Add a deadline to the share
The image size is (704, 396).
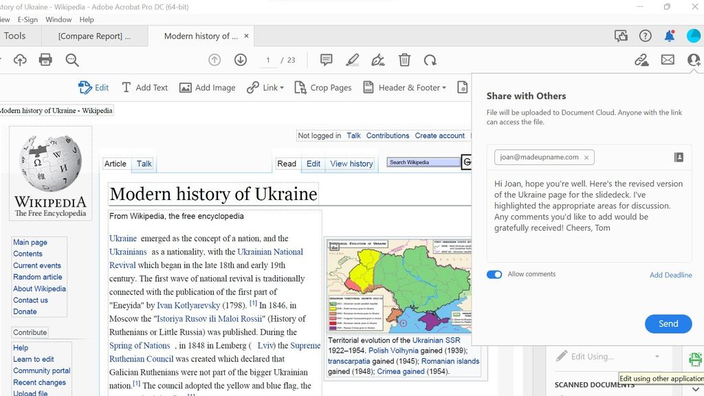pyautogui.click(x=670, y=274)
